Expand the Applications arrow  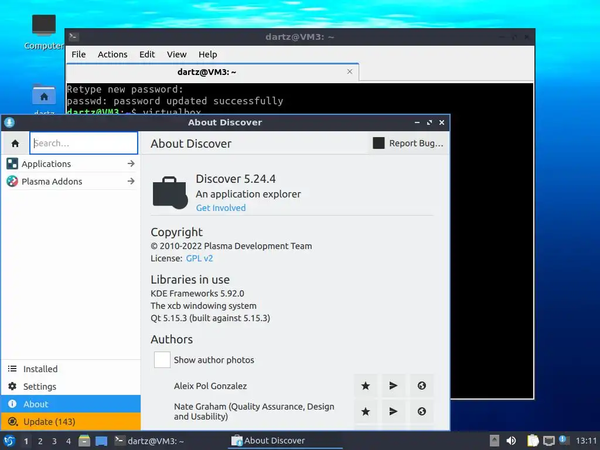131,164
